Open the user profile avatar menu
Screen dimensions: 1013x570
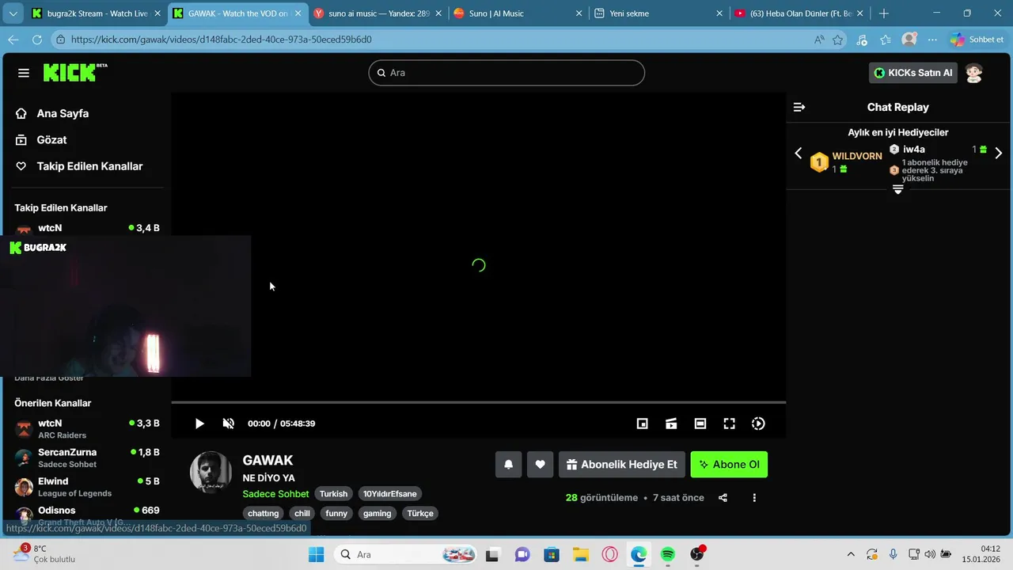click(x=974, y=73)
